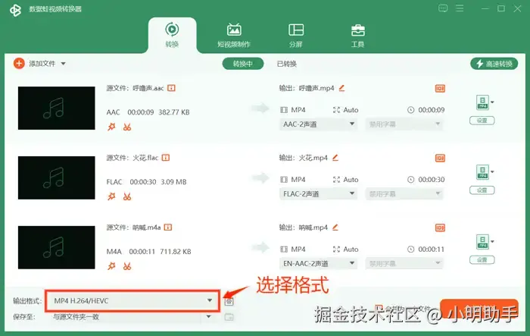The image size is (530, 336).
Task: Expand the 添加文件 dropdown arrow
Action: coord(63,64)
